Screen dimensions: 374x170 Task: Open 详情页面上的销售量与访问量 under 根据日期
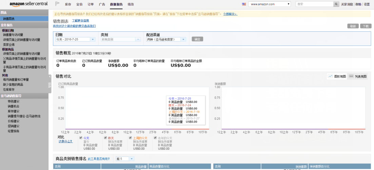click(x=21, y=40)
